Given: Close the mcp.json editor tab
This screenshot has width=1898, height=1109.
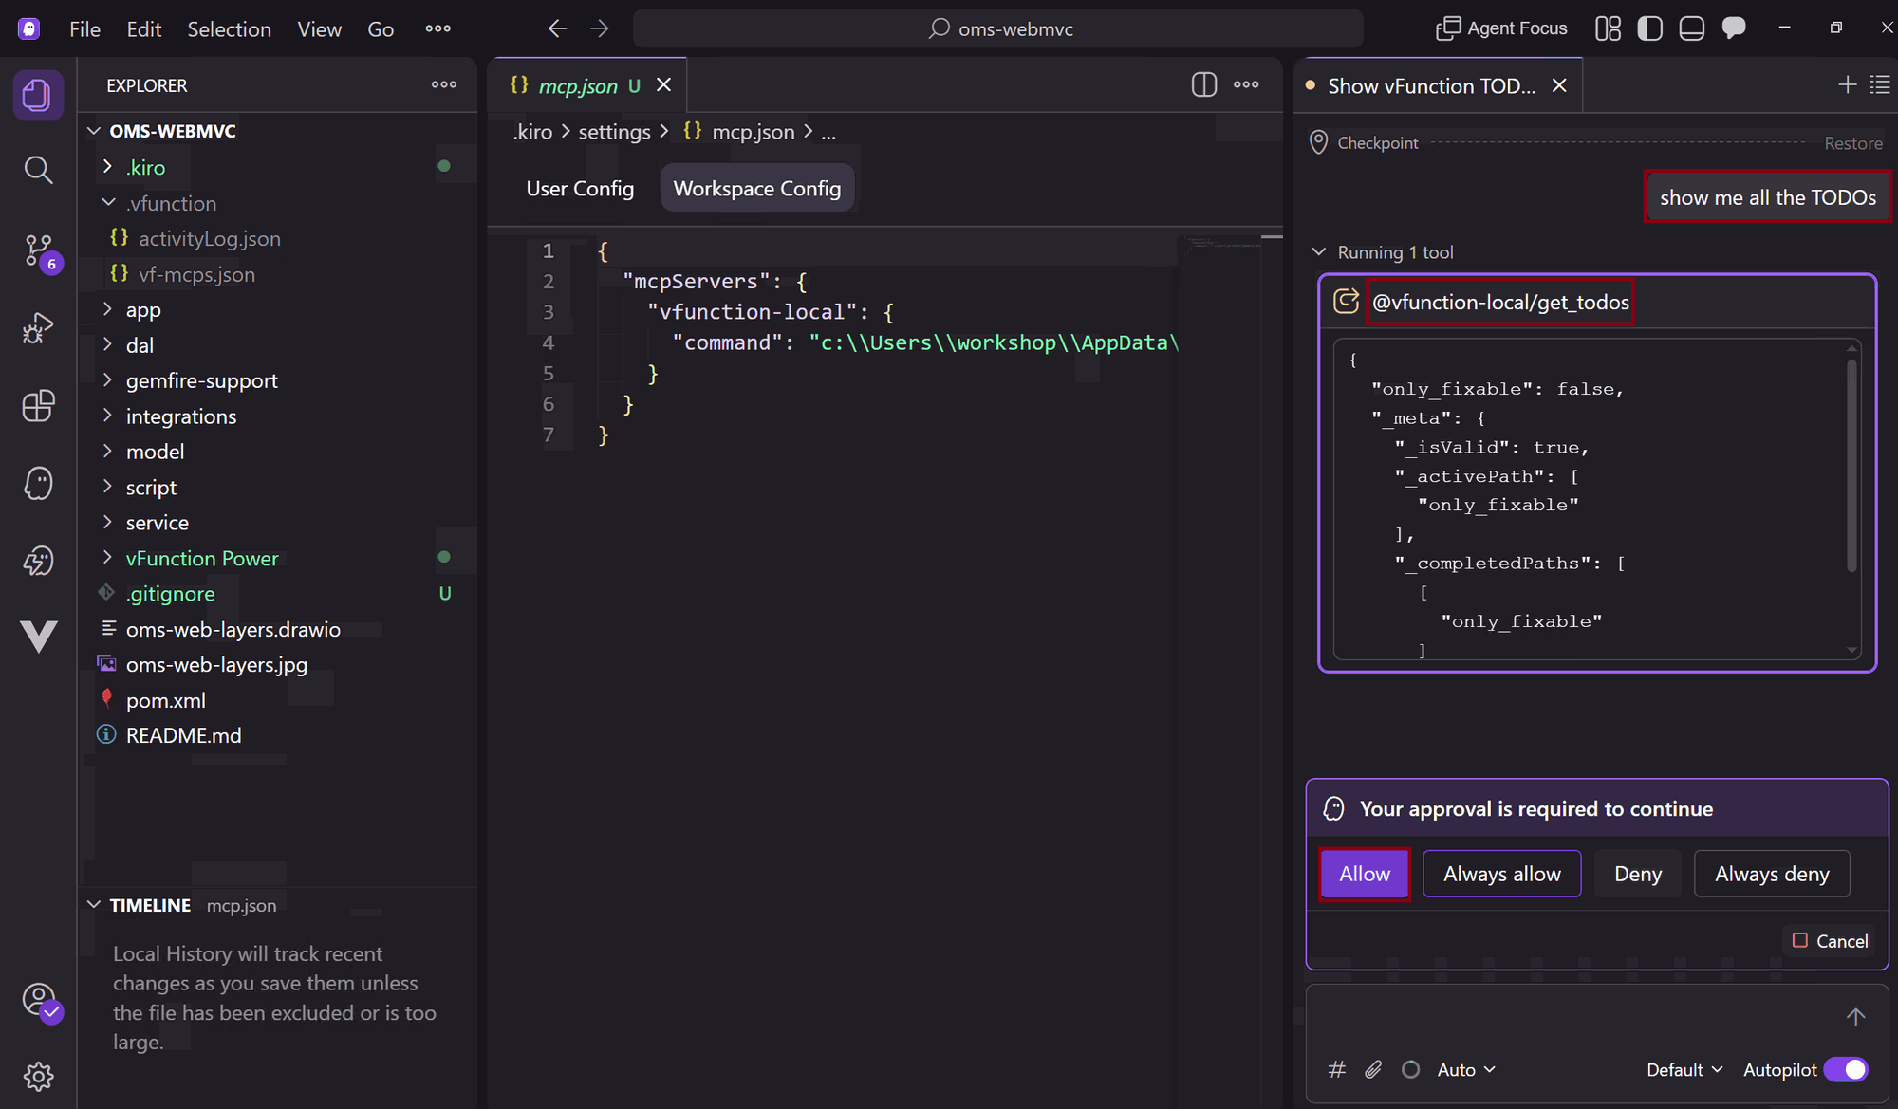Looking at the screenshot, I should point(664,84).
